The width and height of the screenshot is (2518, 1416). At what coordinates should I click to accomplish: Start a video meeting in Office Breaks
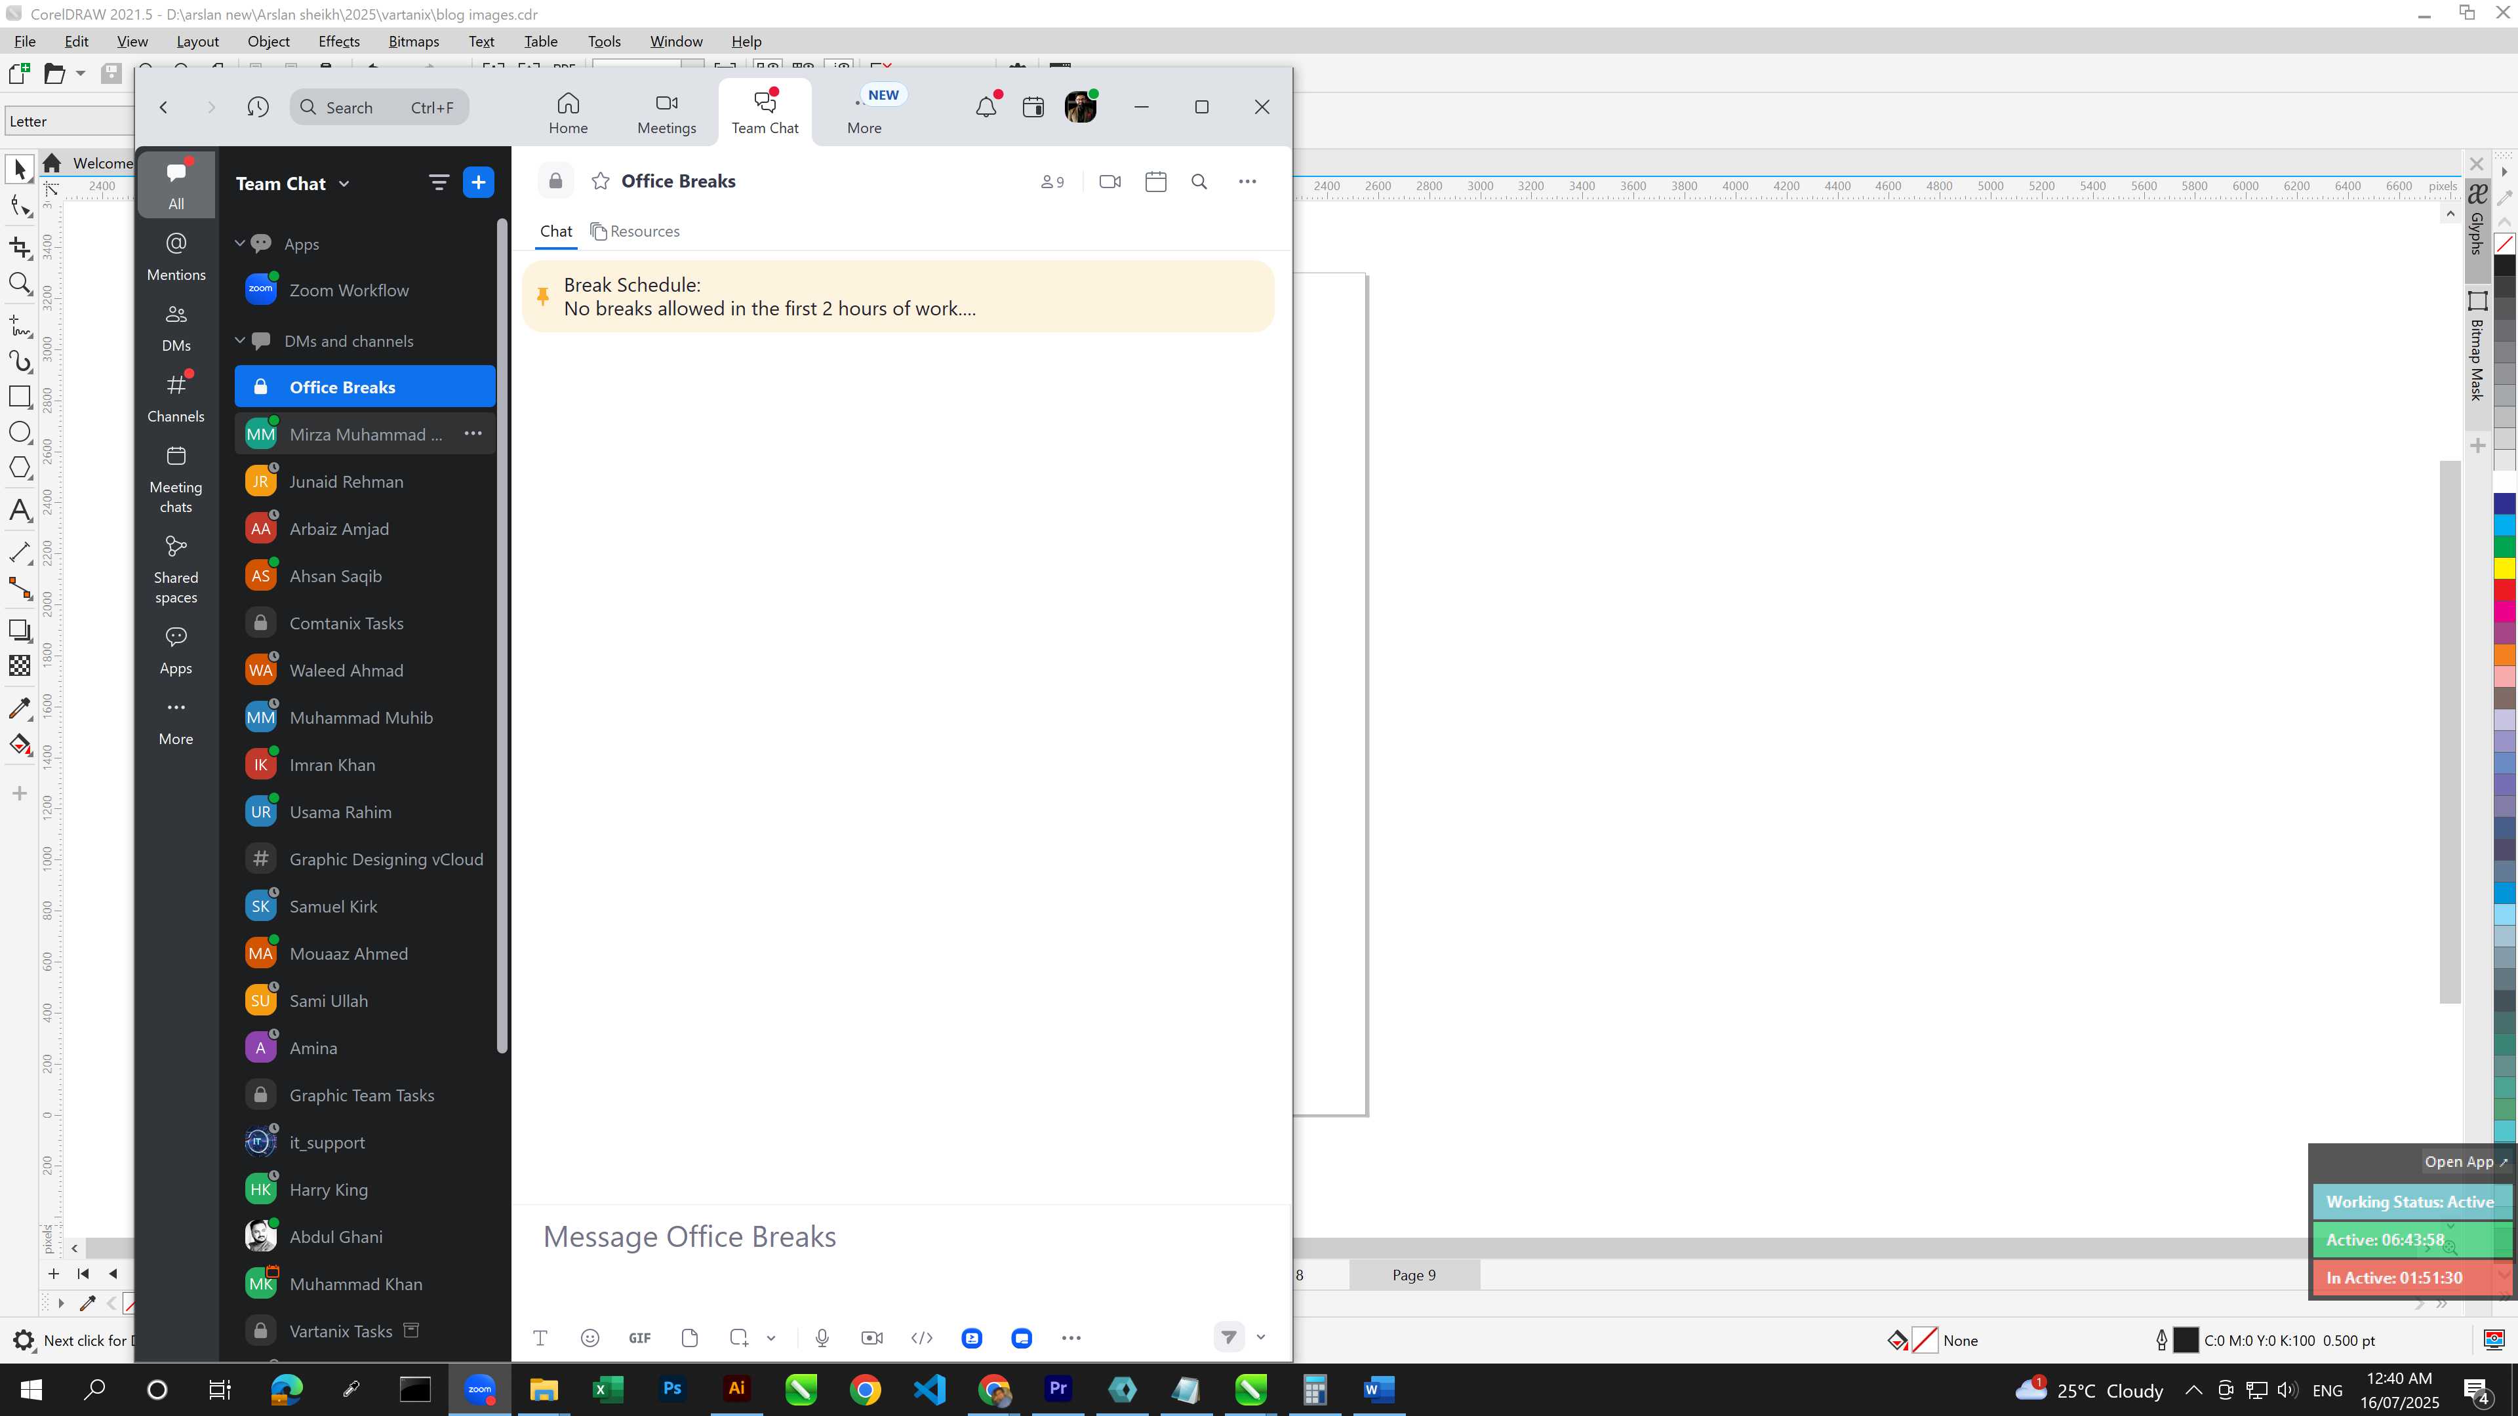tap(1109, 182)
